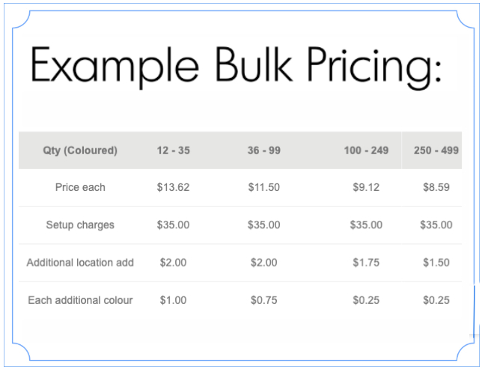Click the $9.12 price cell
Screen dimensions: 482x369
pyautogui.click(x=366, y=187)
